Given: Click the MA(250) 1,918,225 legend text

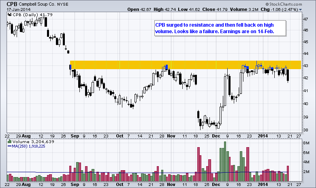Looking at the screenshot, I should click(x=28, y=146).
